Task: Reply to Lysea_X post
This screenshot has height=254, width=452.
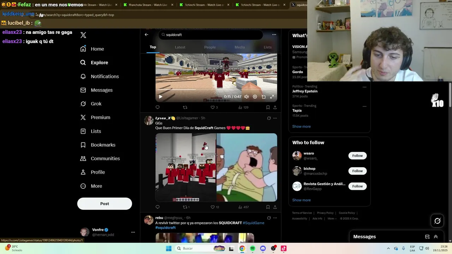Action: click(x=157, y=207)
